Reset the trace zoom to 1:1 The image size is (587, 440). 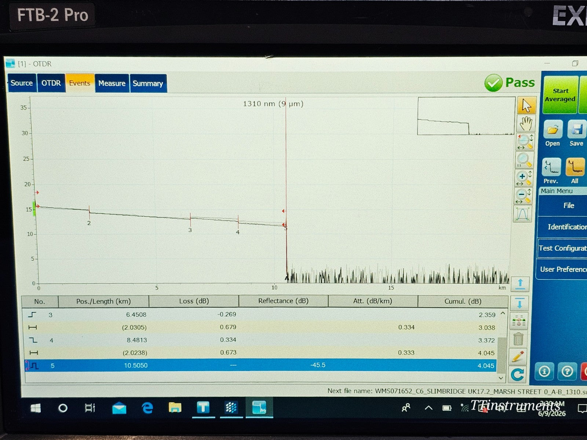coord(524,159)
